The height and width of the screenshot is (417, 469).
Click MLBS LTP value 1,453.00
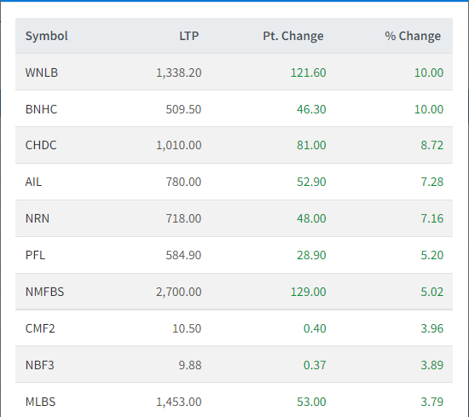pos(179,402)
